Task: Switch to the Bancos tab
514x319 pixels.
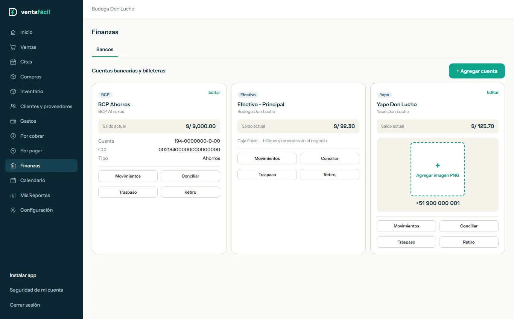Action: (105, 50)
